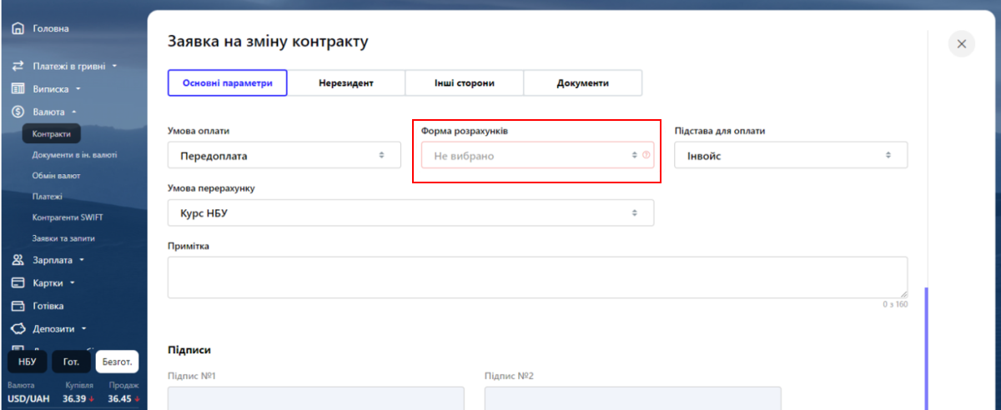
Task: Click the Депозити piggy bank icon
Action: 18,329
